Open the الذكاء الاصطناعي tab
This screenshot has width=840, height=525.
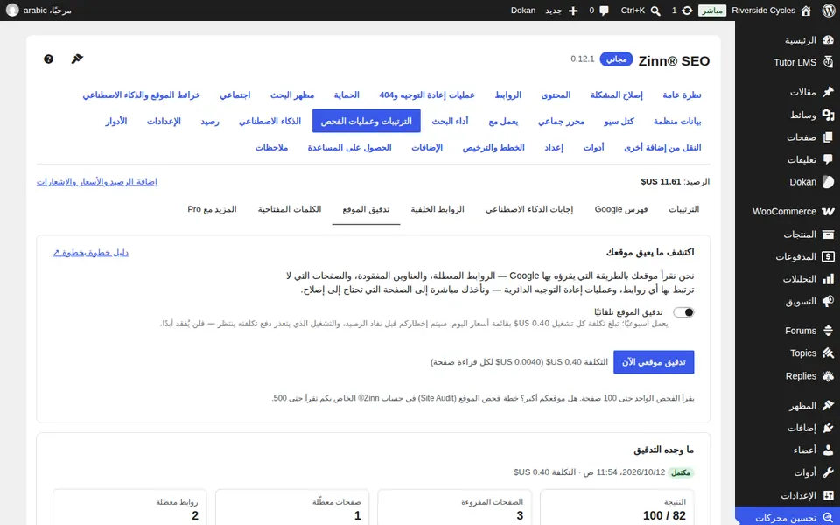[x=270, y=121]
